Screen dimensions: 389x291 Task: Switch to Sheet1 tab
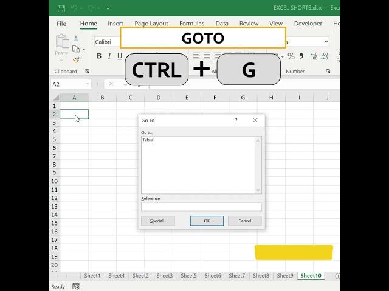point(92,276)
